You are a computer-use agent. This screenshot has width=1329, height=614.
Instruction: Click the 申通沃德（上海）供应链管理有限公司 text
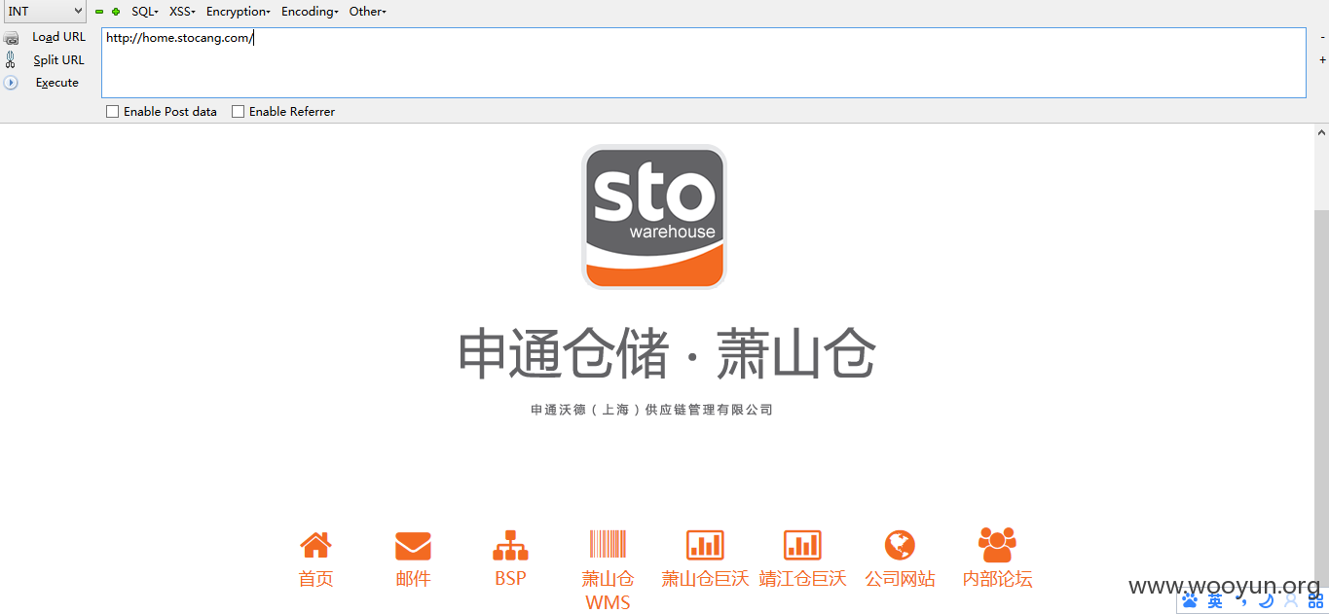point(652,410)
